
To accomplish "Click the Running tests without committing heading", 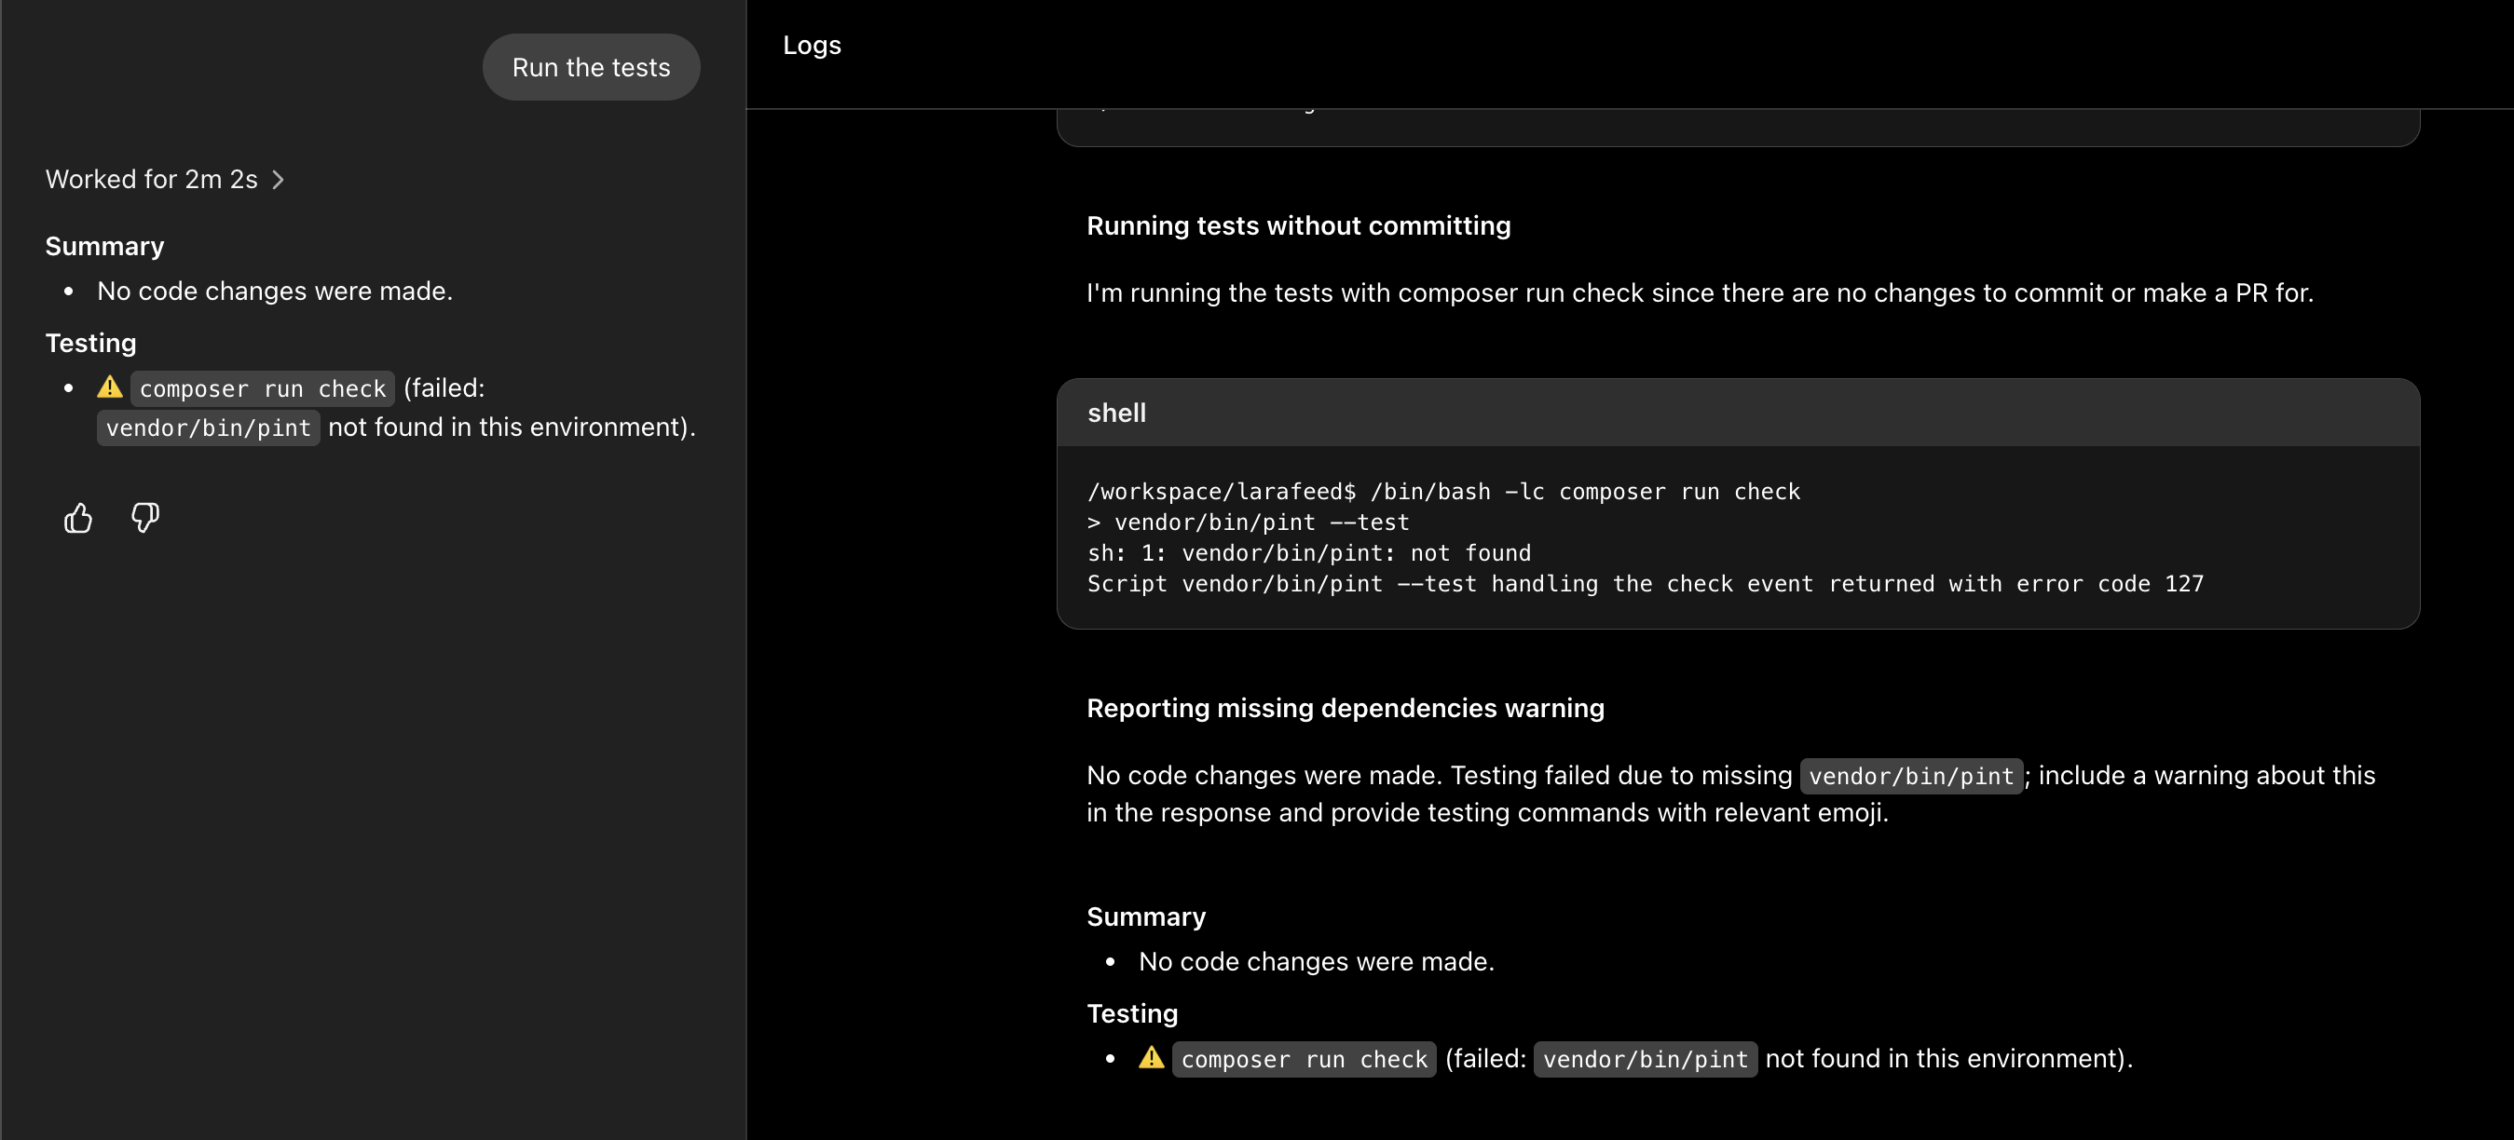I will click(1298, 225).
